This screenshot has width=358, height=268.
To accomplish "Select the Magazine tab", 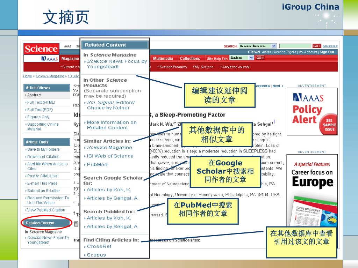I will [x=70, y=59].
